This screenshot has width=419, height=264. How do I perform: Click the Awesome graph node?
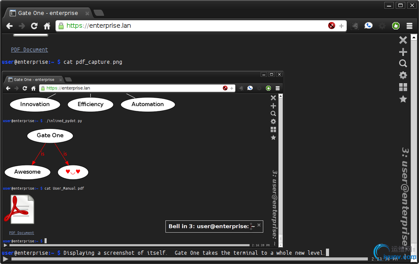point(27,172)
